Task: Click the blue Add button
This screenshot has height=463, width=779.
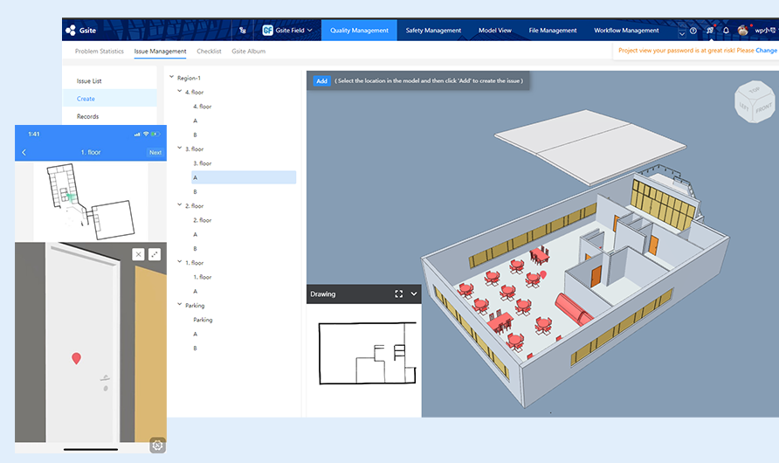Action: coord(321,81)
